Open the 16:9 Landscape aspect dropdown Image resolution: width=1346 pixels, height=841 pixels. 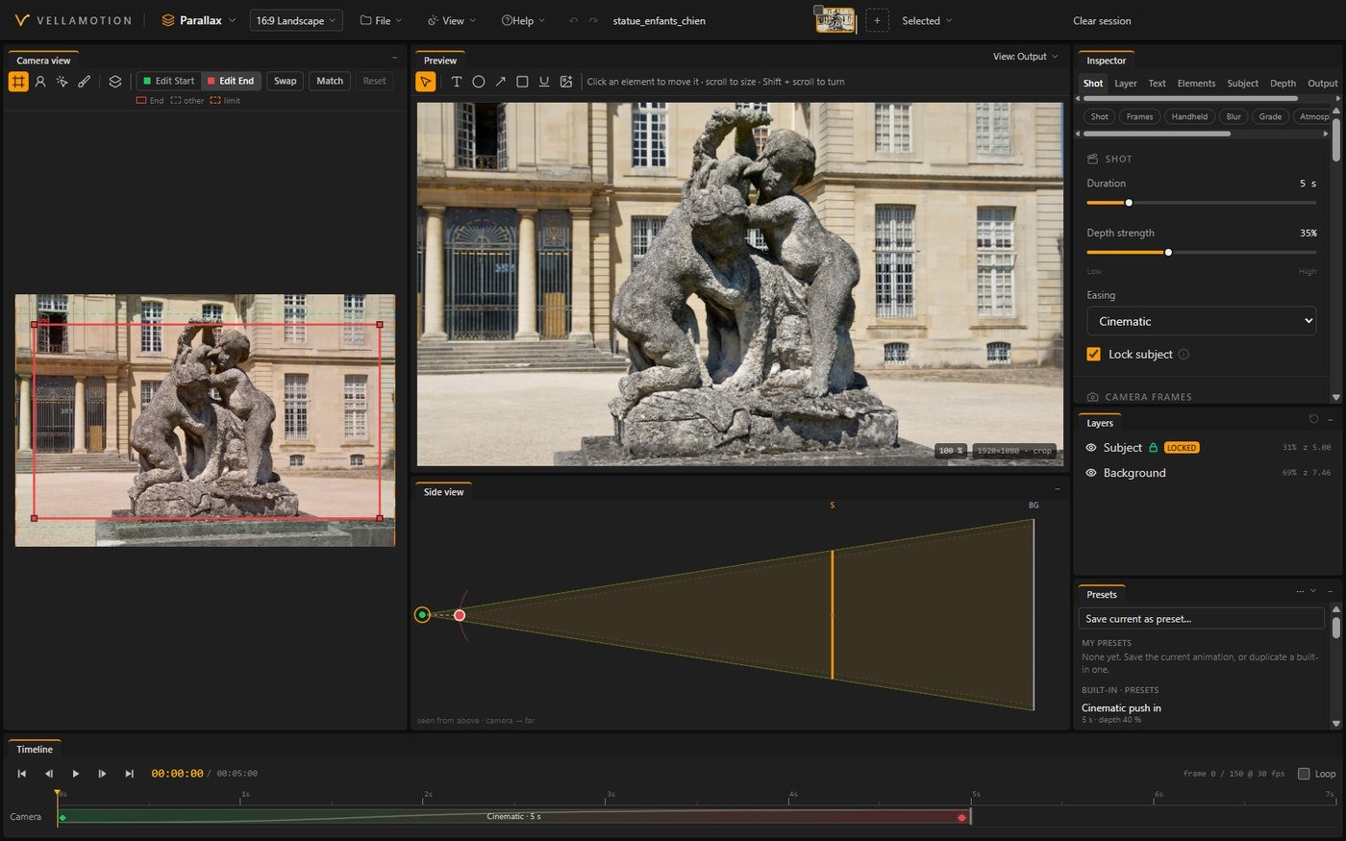pos(296,20)
